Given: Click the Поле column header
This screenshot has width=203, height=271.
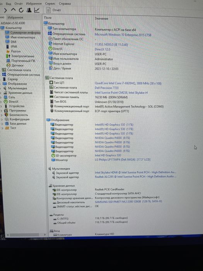Looking at the screenshot, I should [48, 18].
